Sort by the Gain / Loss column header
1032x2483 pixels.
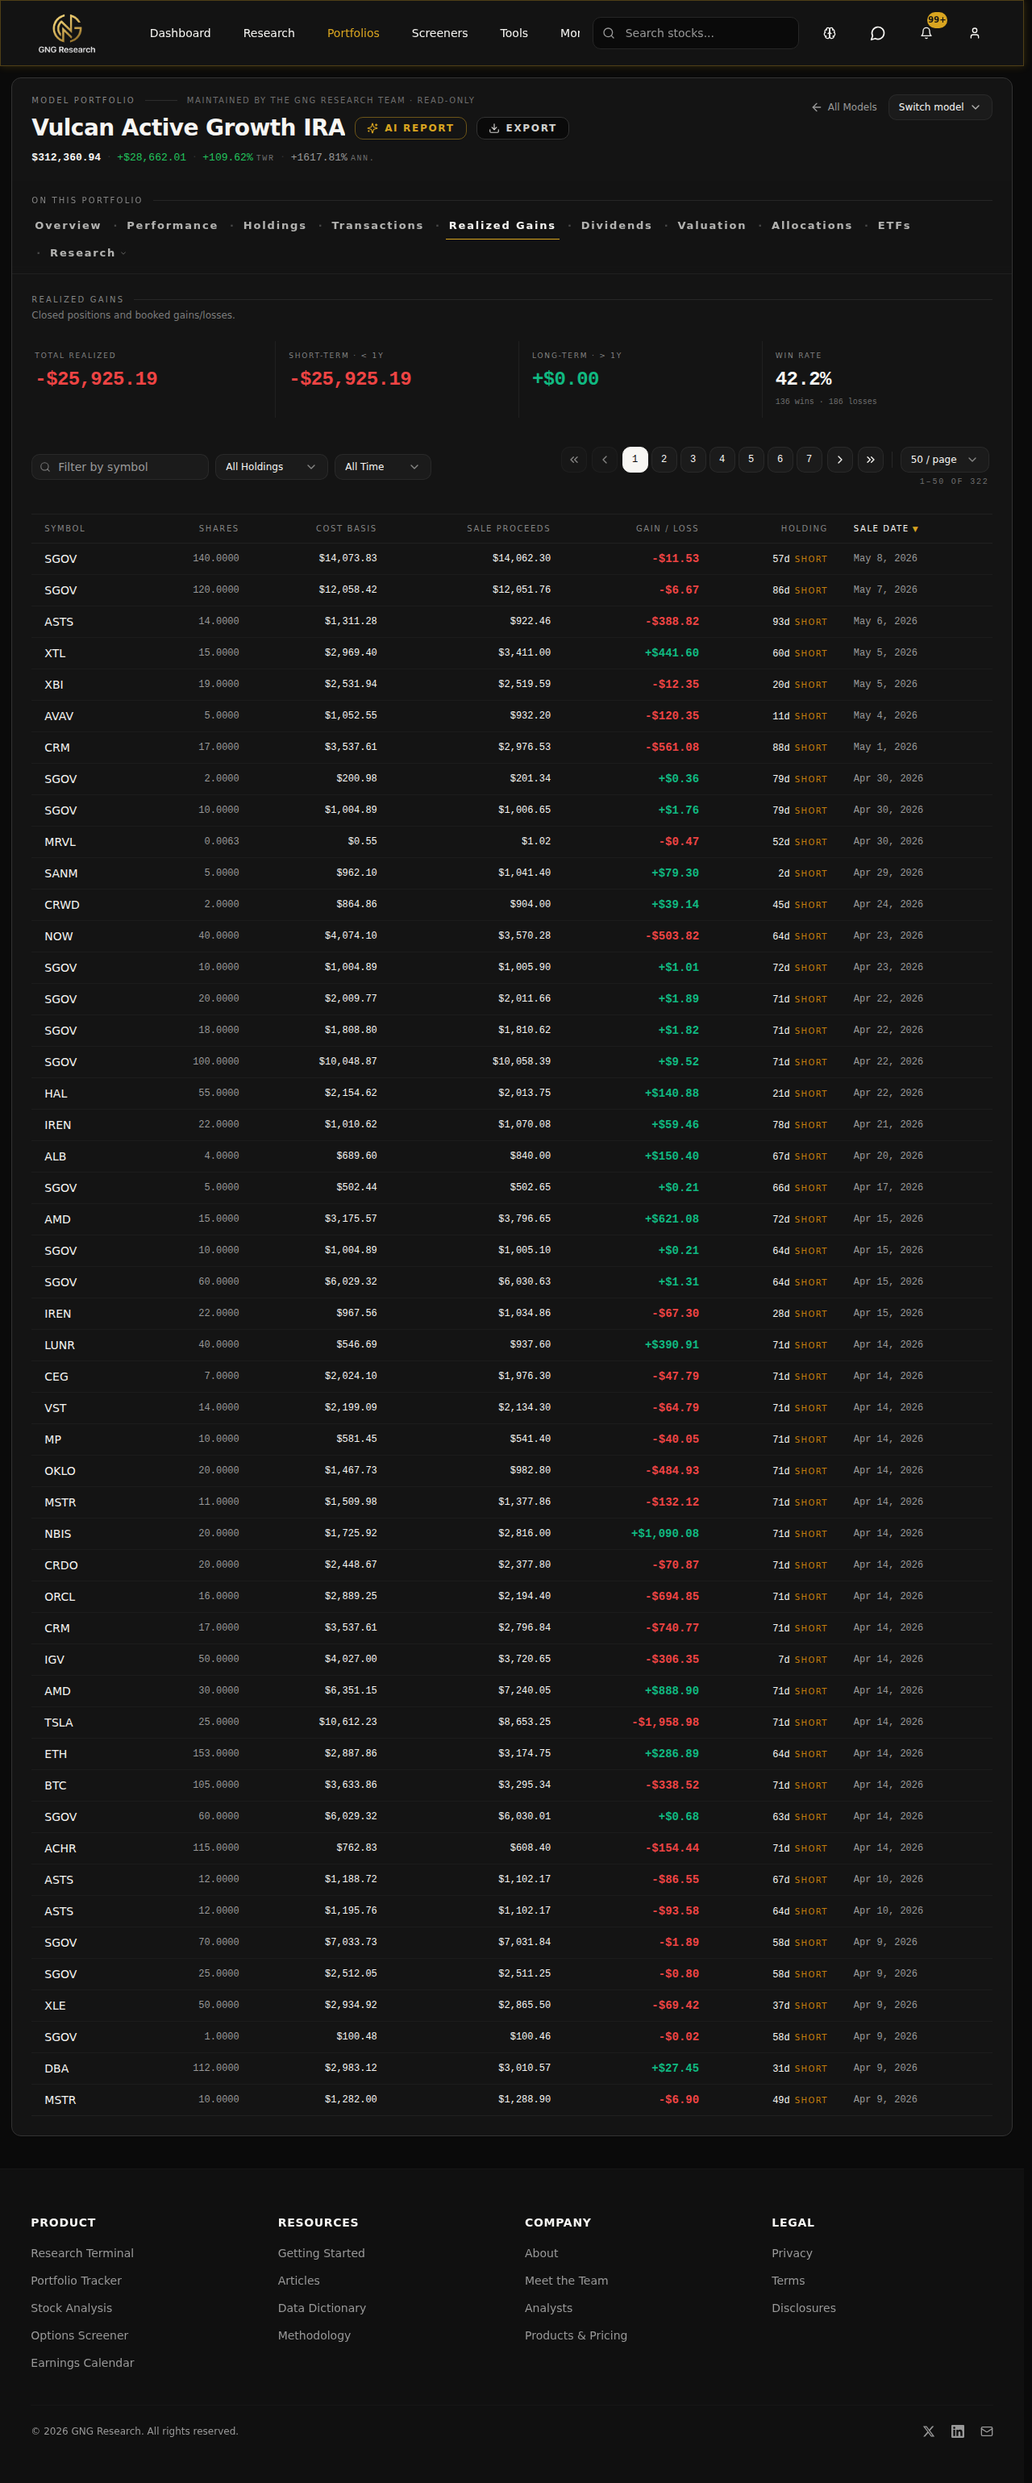coord(667,528)
